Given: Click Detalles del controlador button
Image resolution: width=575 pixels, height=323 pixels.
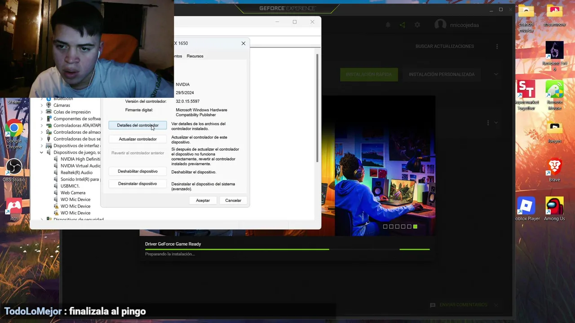Looking at the screenshot, I should (137, 126).
